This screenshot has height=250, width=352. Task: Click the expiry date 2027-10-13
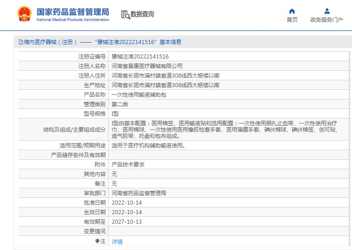coord(127,222)
